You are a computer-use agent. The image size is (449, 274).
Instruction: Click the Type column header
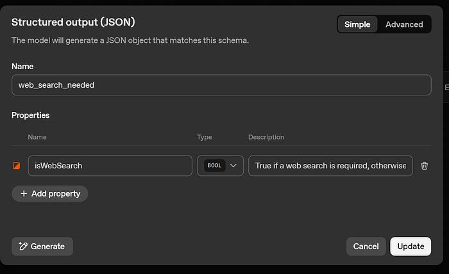coord(204,137)
